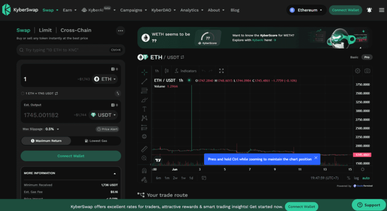Open the Ethereum network selector
Viewport: 387px width, 211px height.
point(306,10)
